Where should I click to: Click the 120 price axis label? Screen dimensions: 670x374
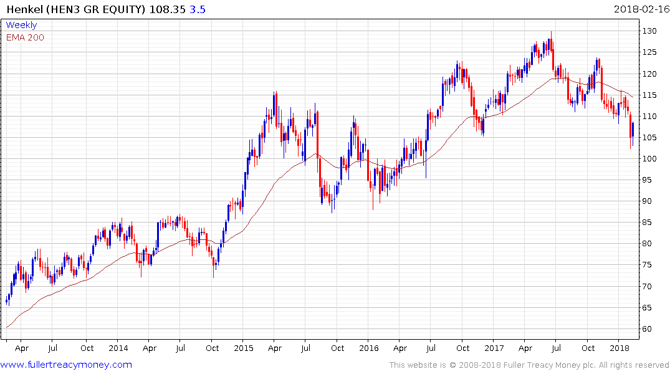pyautogui.click(x=649, y=74)
